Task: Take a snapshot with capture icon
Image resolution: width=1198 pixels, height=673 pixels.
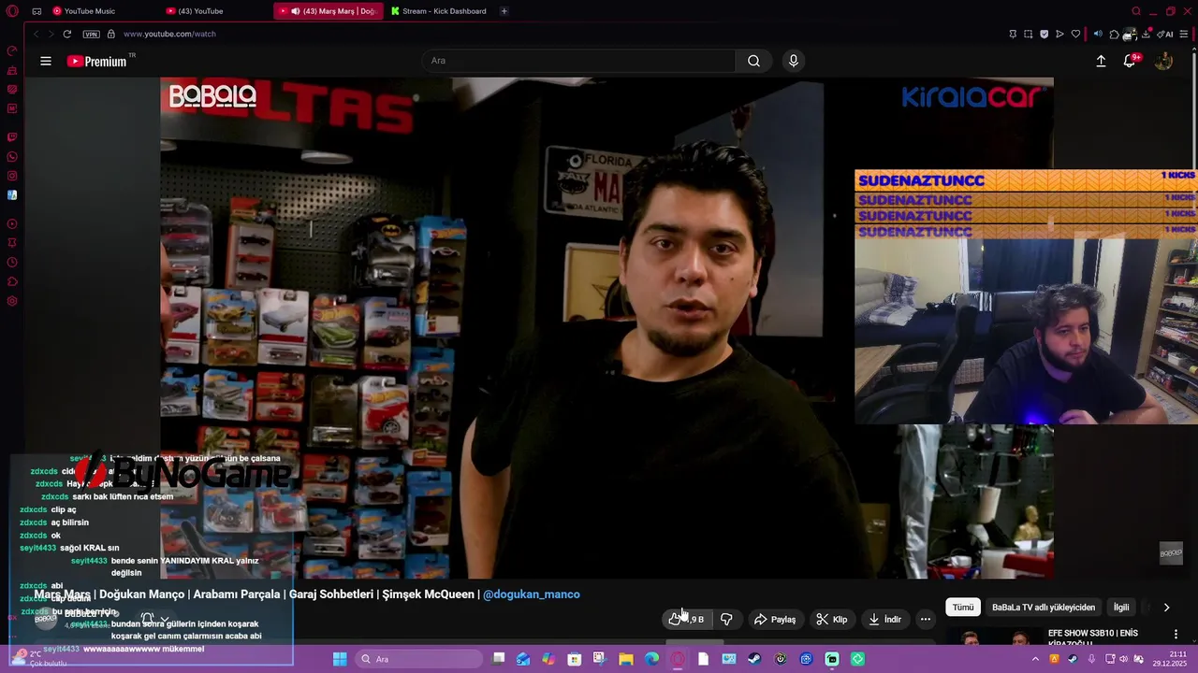Action: click(1029, 34)
